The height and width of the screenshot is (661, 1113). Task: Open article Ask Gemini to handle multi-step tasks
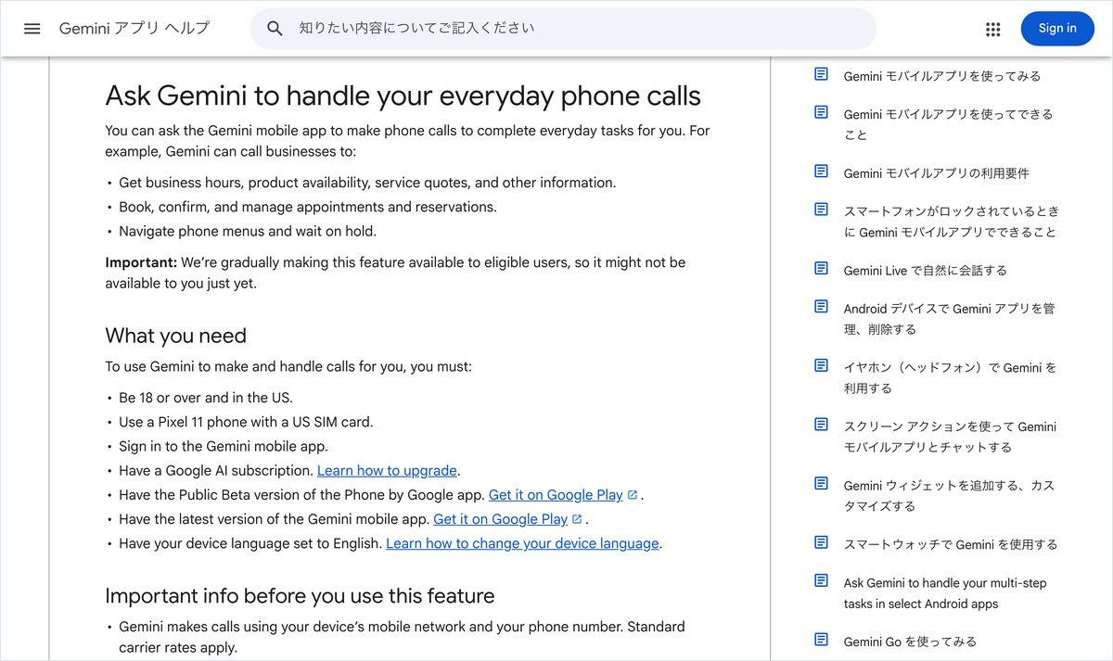[x=945, y=593]
